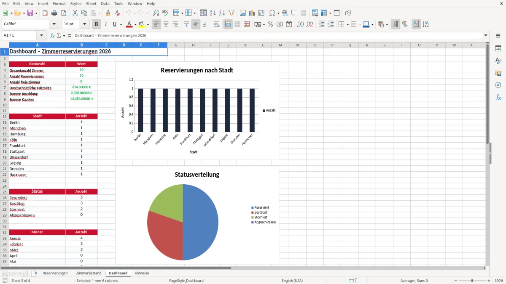Image resolution: width=506 pixels, height=284 pixels.
Task: Click the formula input line
Action: click(277, 35)
